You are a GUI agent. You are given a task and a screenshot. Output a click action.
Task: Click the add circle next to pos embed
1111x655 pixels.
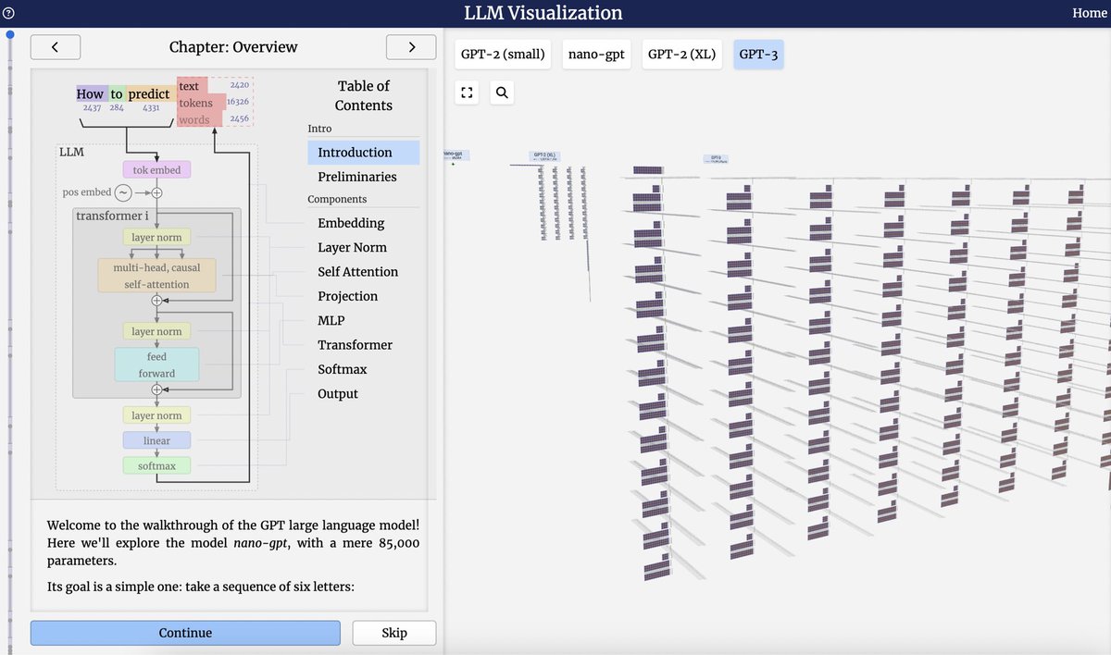point(156,192)
